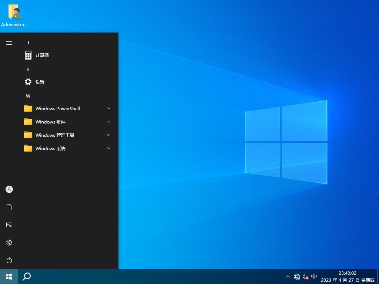Screen dimensions: 379x284
Task: Open Settings (设置) from the app list
Action: 40,82
